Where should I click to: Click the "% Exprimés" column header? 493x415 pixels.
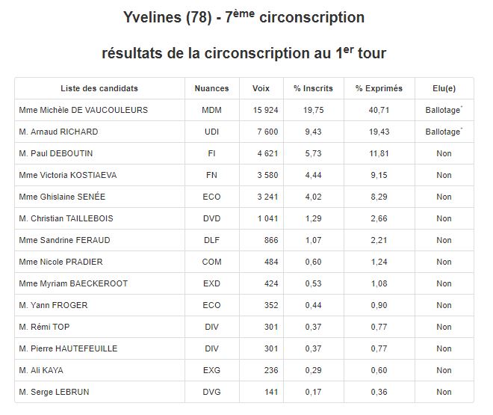[379, 88]
